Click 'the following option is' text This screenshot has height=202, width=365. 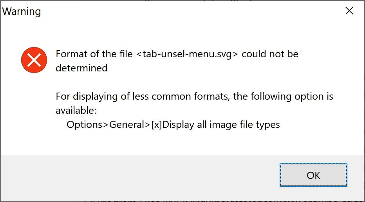pyautogui.click(x=283, y=96)
